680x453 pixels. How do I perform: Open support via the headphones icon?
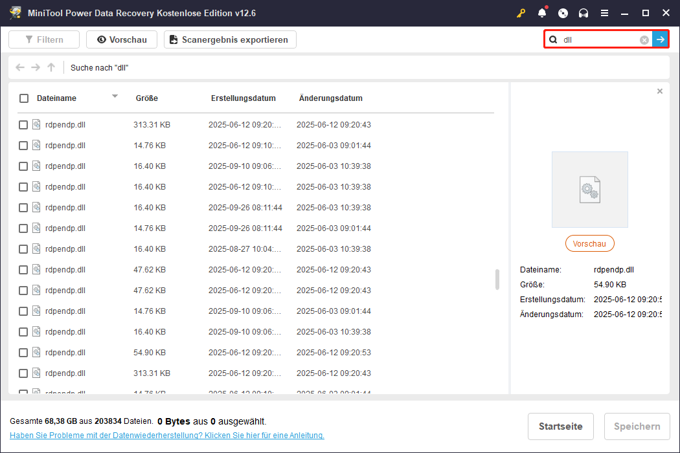coord(584,13)
